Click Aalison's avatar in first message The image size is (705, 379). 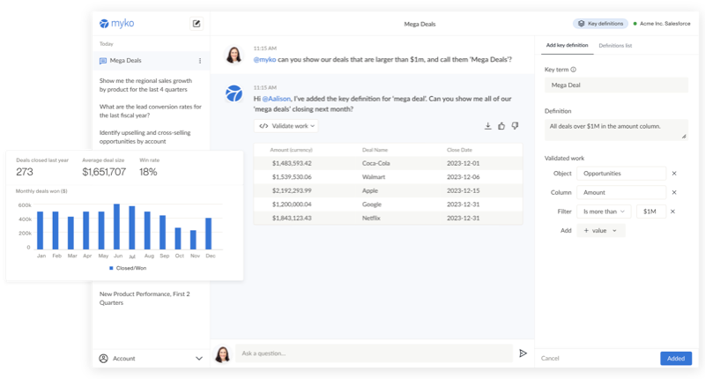click(x=234, y=56)
